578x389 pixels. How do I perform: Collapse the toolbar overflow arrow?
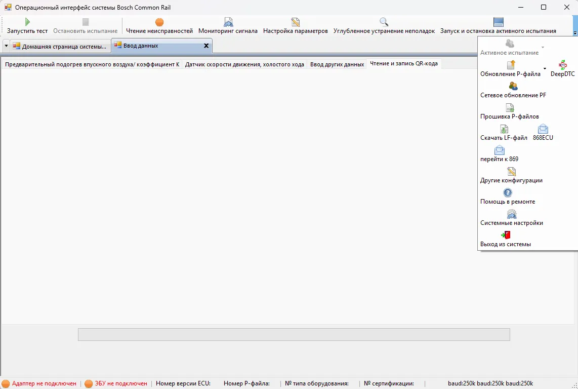575,33
